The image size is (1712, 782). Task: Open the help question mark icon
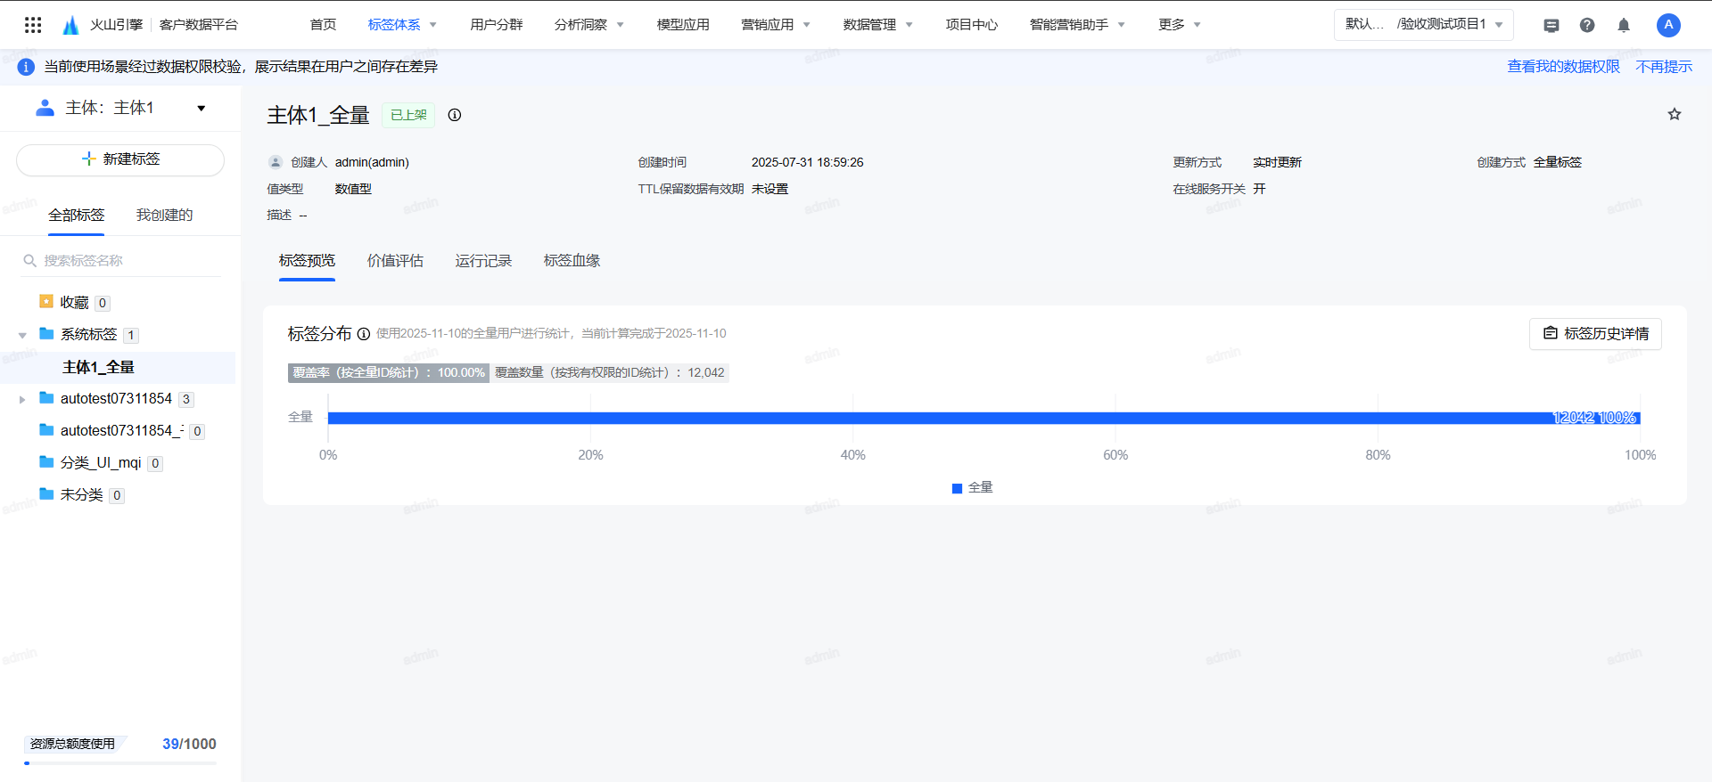[1587, 25]
